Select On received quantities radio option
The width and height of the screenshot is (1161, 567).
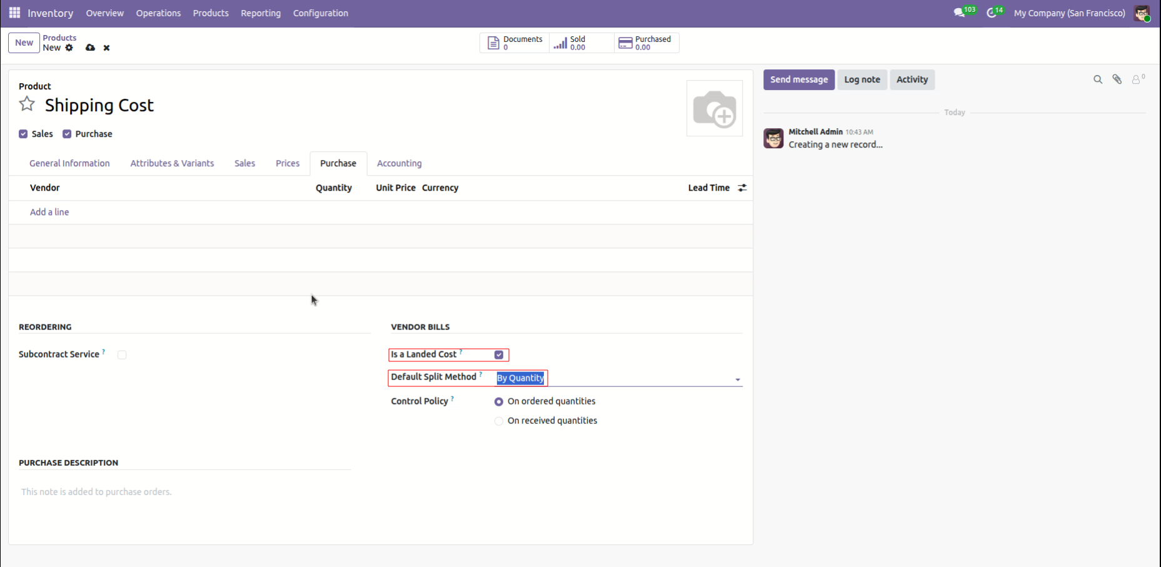point(499,421)
